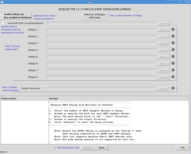This screenshot has width=191, height=154.
Task: Click the Exit button
Action: point(182,148)
